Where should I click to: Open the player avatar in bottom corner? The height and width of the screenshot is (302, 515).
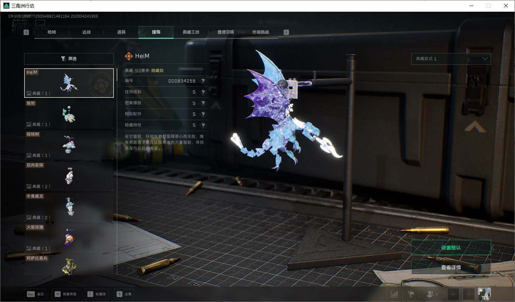[484, 294]
